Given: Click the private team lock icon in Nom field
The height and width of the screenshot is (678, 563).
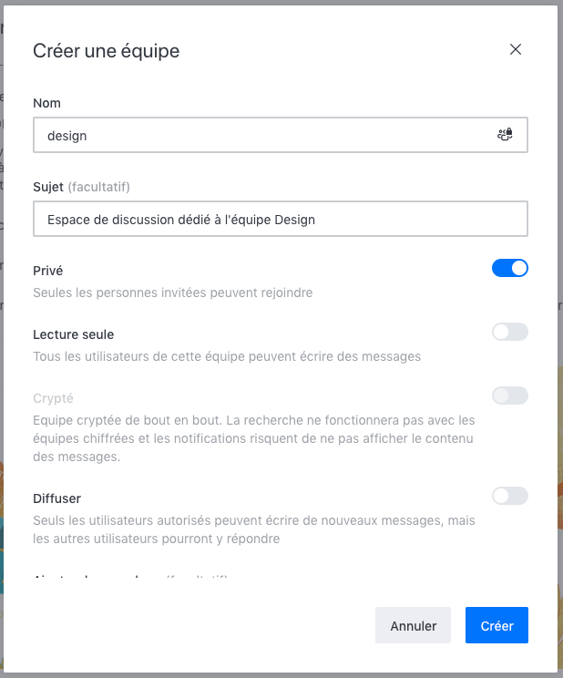Looking at the screenshot, I should click(x=505, y=135).
